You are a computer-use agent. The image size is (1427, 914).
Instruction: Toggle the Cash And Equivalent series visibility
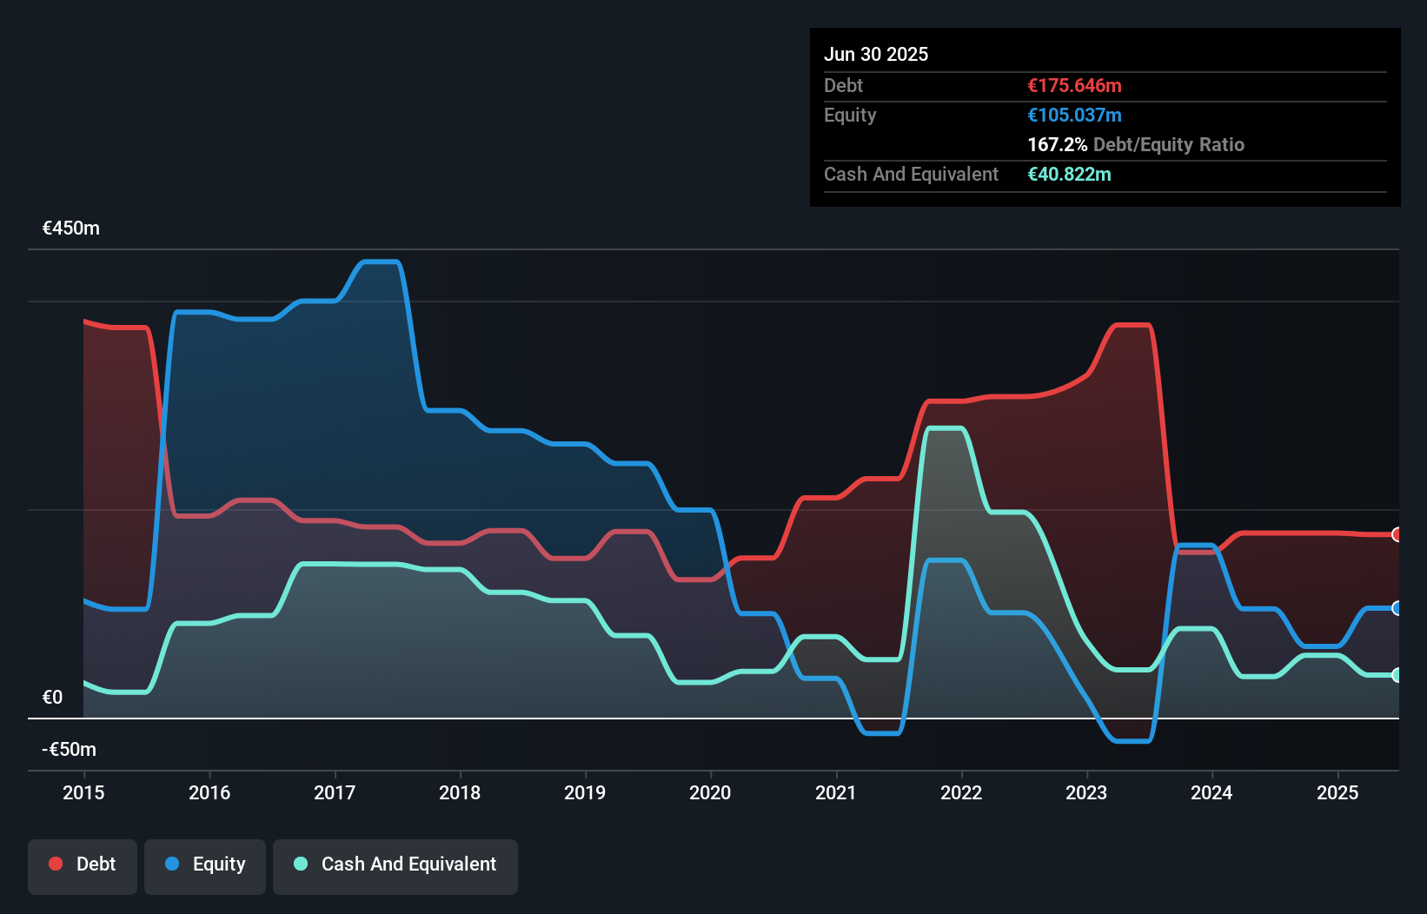point(395,864)
